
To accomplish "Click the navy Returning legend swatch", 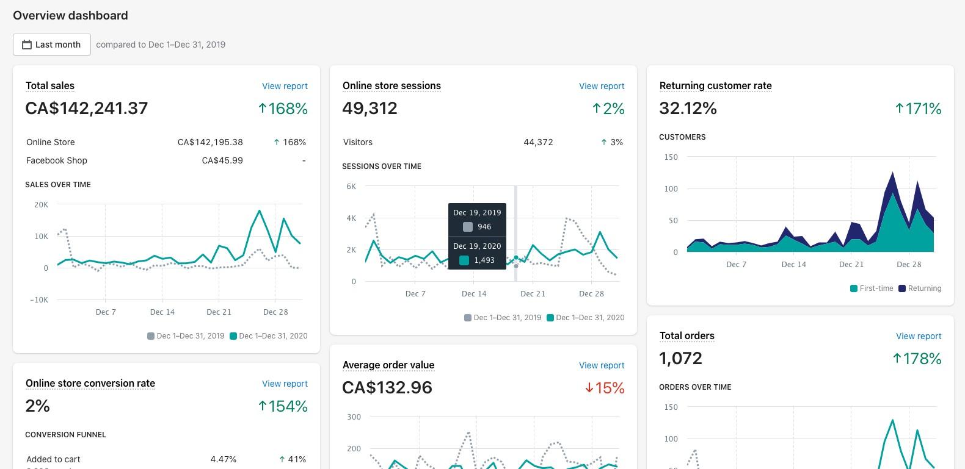I will tap(902, 288).
